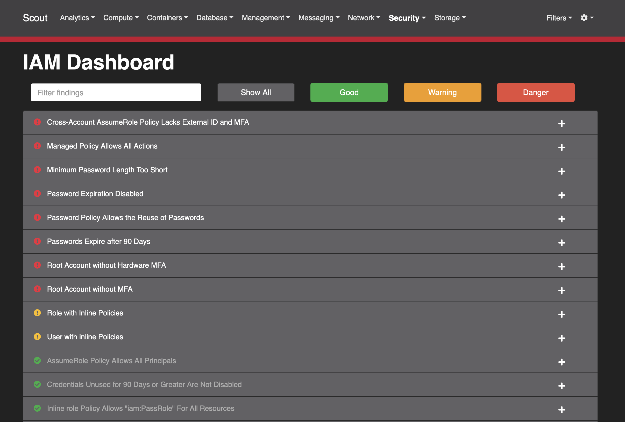Click green check beside Credentials Unused for 90 Days
625x422 pixels.
tap(37, 384)
